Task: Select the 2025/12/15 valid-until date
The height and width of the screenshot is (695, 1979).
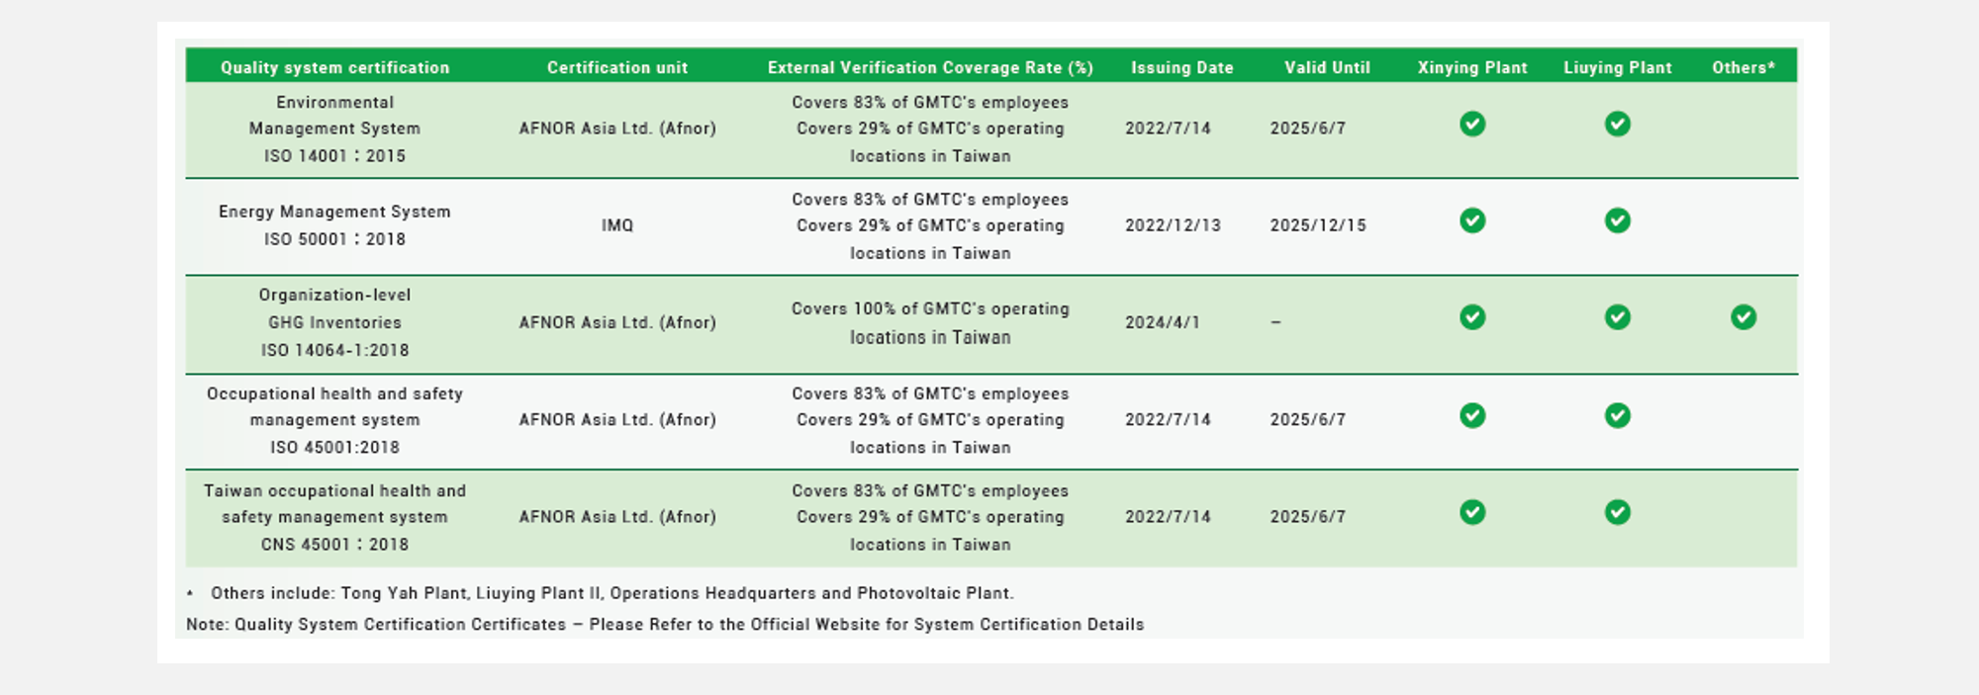Action: coord(1318,225)
